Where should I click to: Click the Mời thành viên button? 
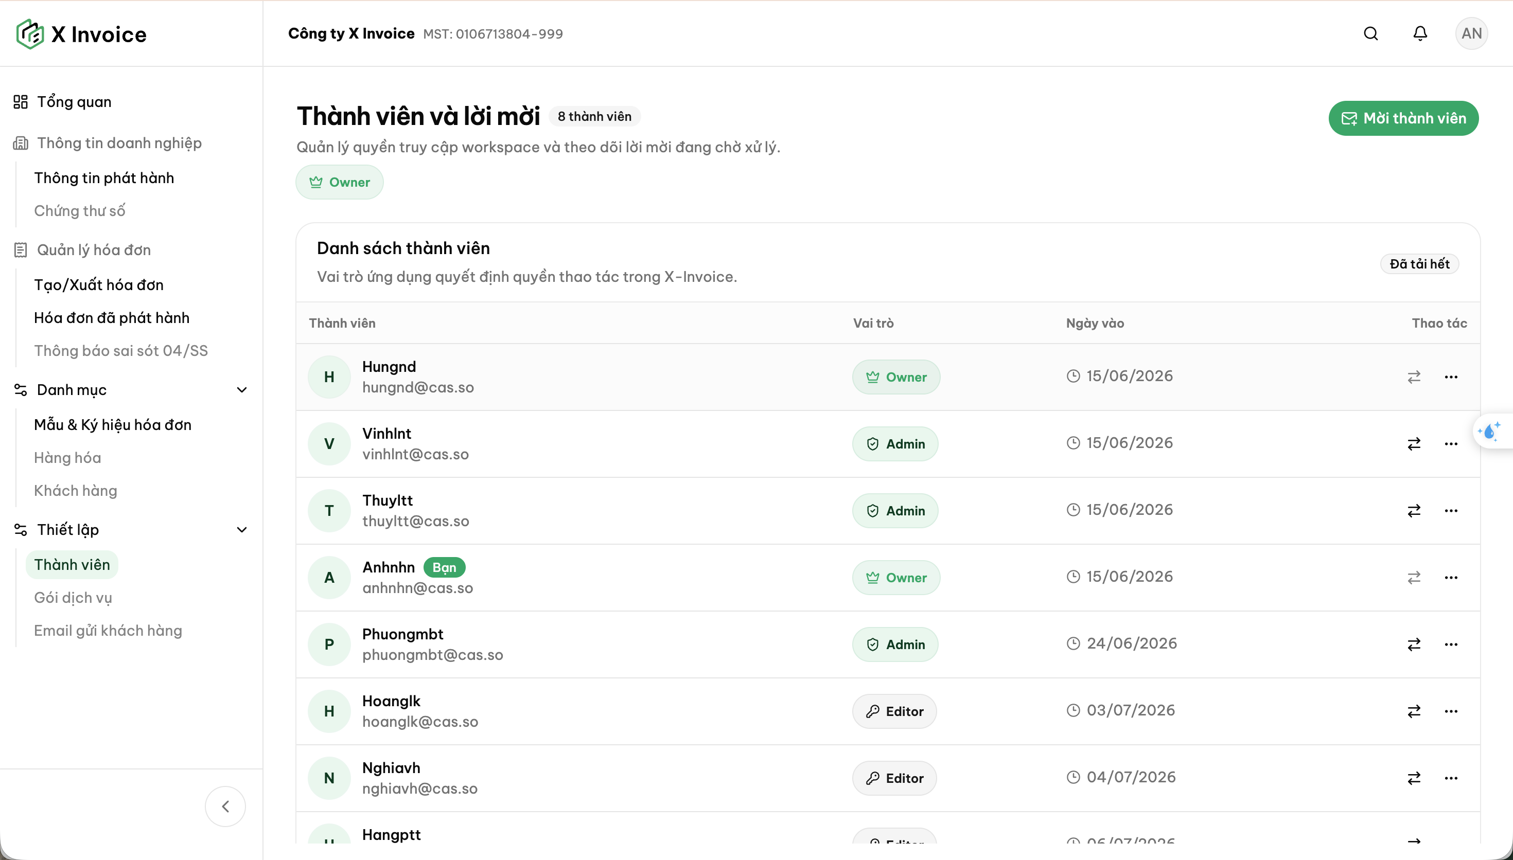[x=1403, y=118]
